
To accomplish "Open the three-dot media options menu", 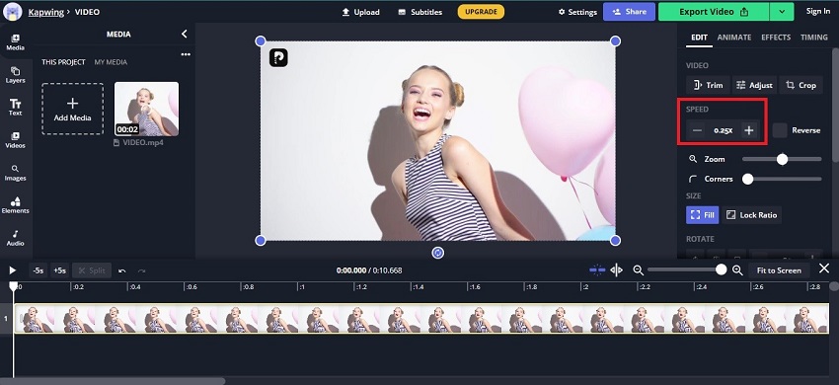I will click(186, 54).
